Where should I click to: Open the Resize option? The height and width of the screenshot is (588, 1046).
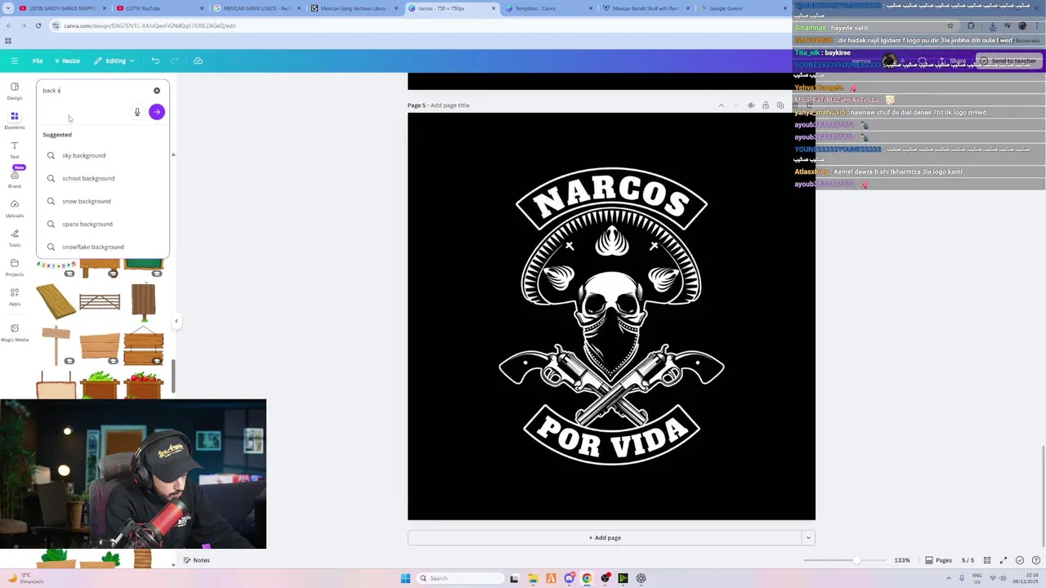click(67, 60)
